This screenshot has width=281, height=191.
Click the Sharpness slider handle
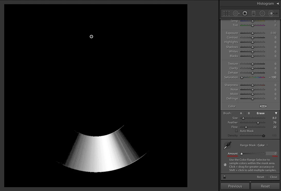[252, 85]
